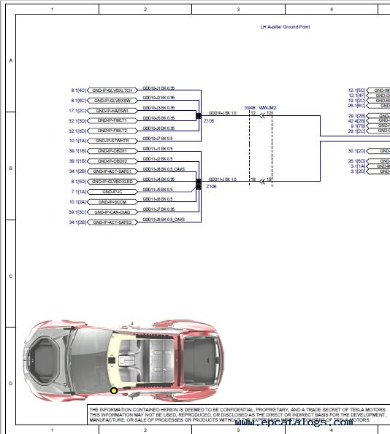The image size is (390, 434).
Task: Select the GND-IP-GLVBXLTCH signal tag
Action: tap(112, 90)
